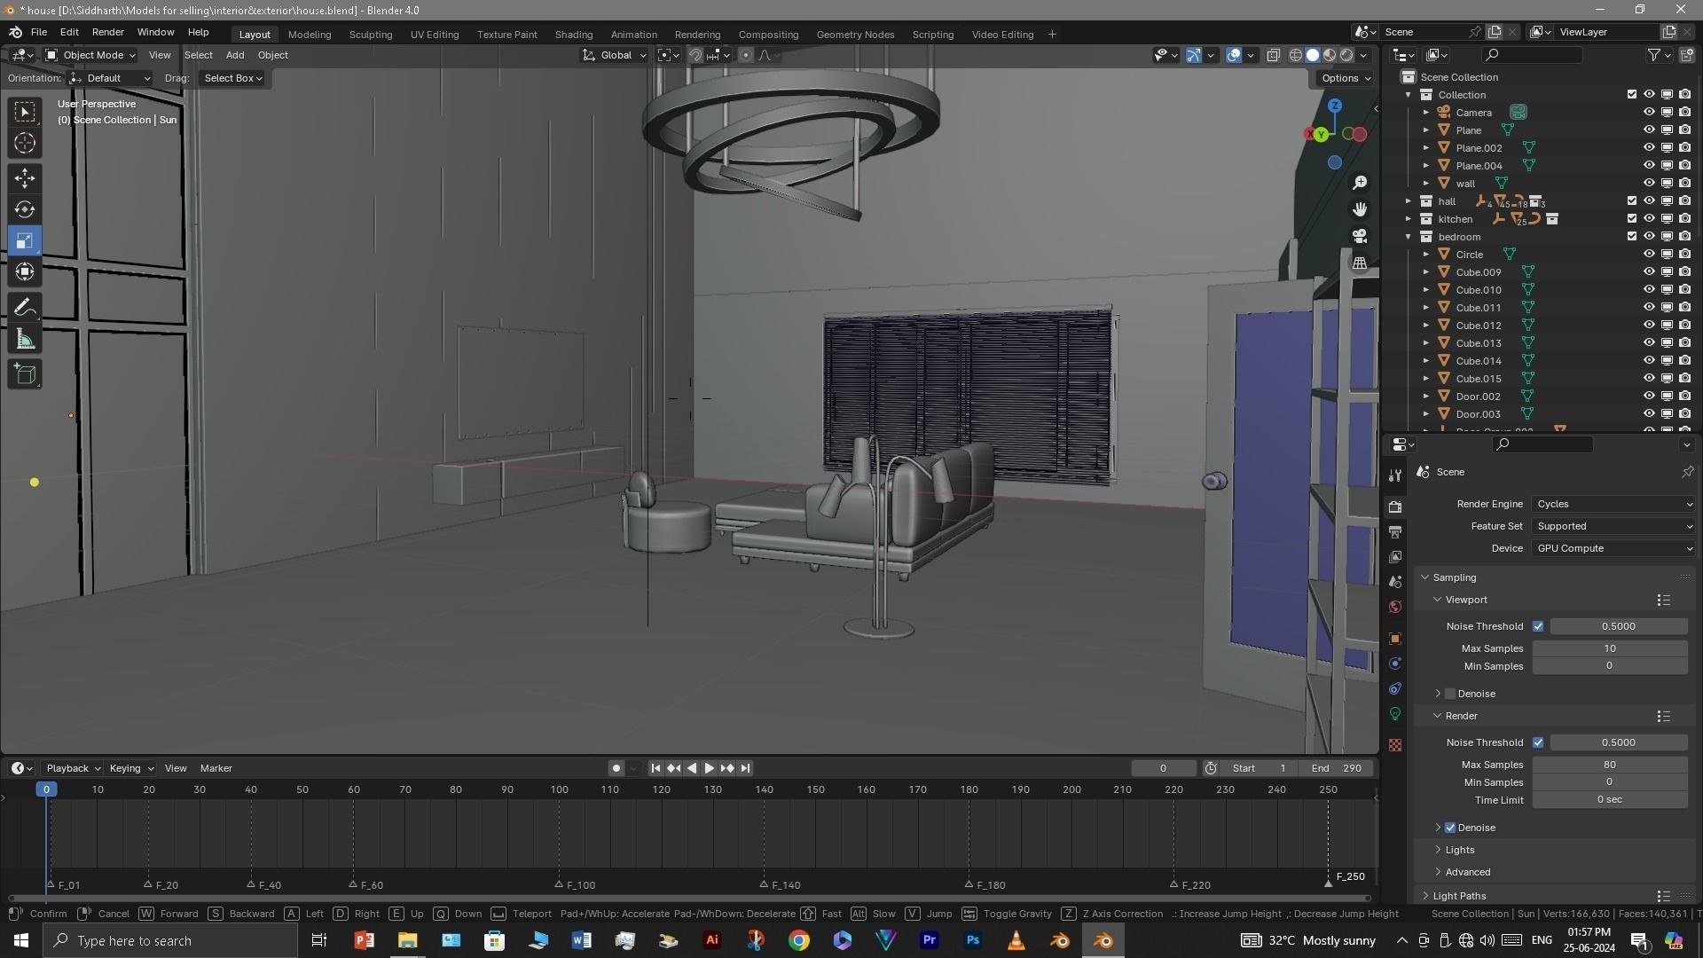Screen dimensions: 1703x958
Task: Expand the Lights panel
Action: point(1459,850)
